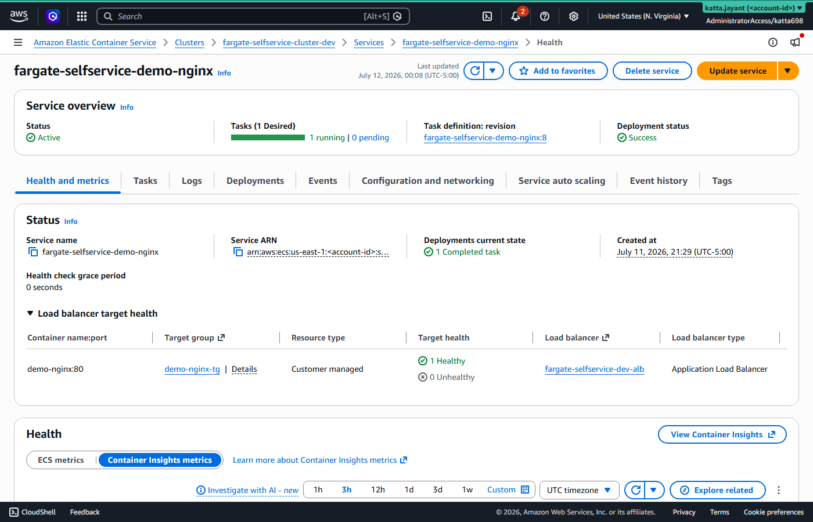Refresh the health metrics charts
Viewport: 813px width, 522px height.
point(635,490)
